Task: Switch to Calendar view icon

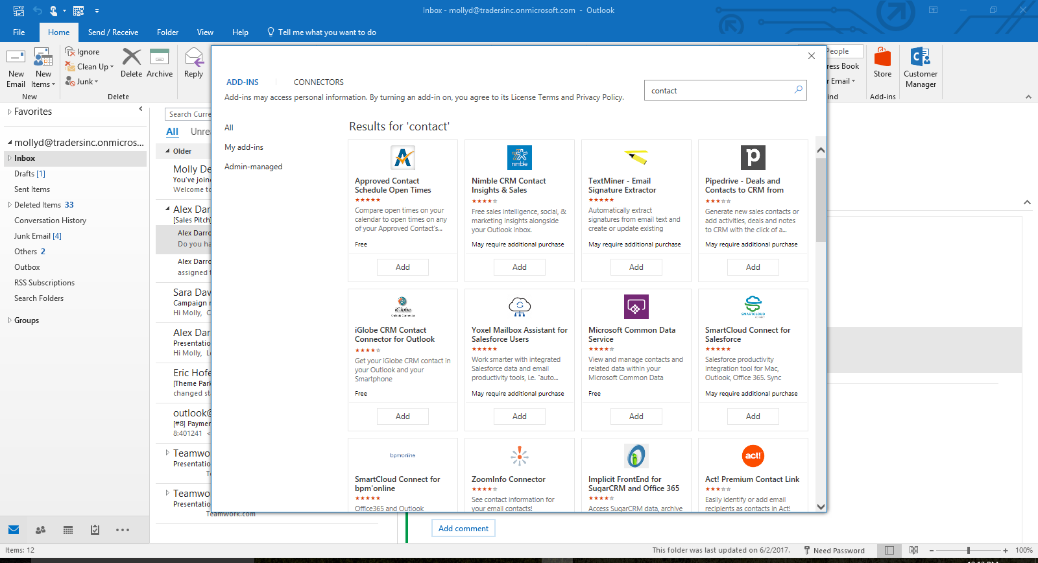Action: (x=68, y=530)
